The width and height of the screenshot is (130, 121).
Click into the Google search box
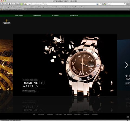[115, 4]
